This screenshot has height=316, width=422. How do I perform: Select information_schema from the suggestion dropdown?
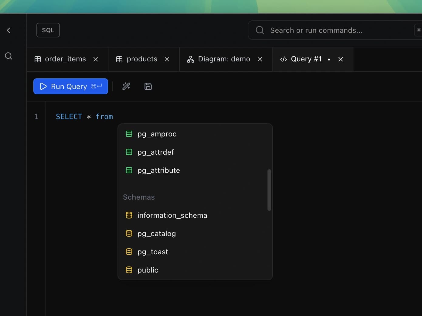click(172, 215)
